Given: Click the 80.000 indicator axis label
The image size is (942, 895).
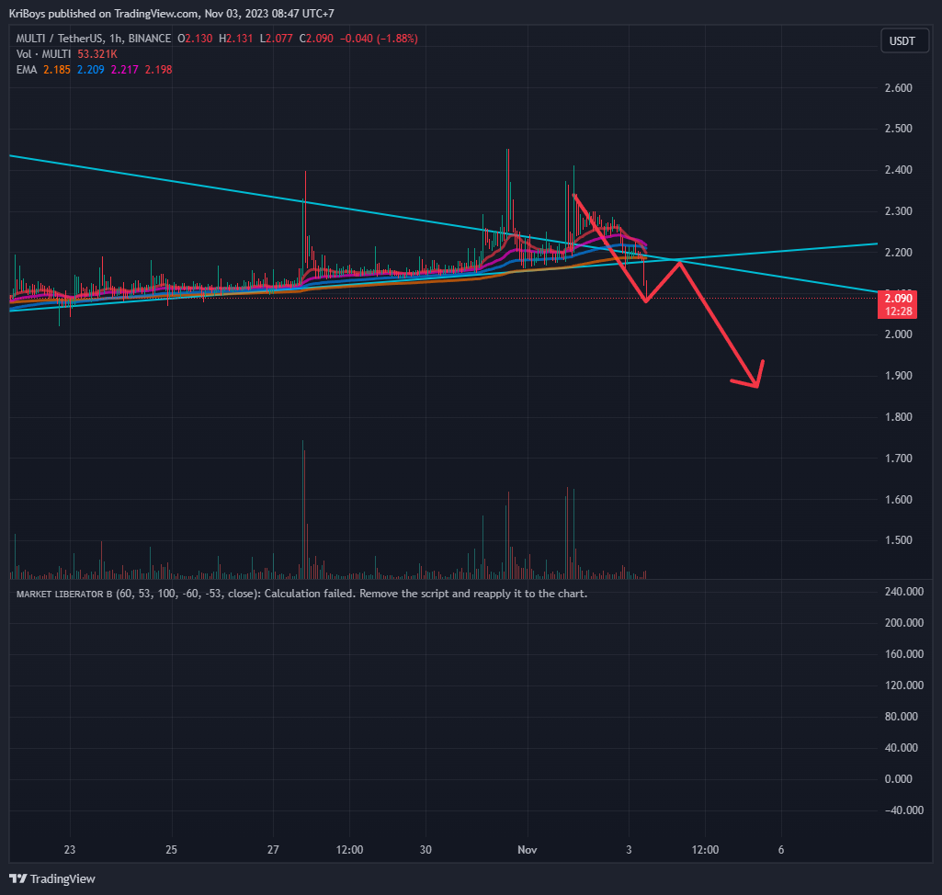Looking at the screenshot, I should (902, 717).
